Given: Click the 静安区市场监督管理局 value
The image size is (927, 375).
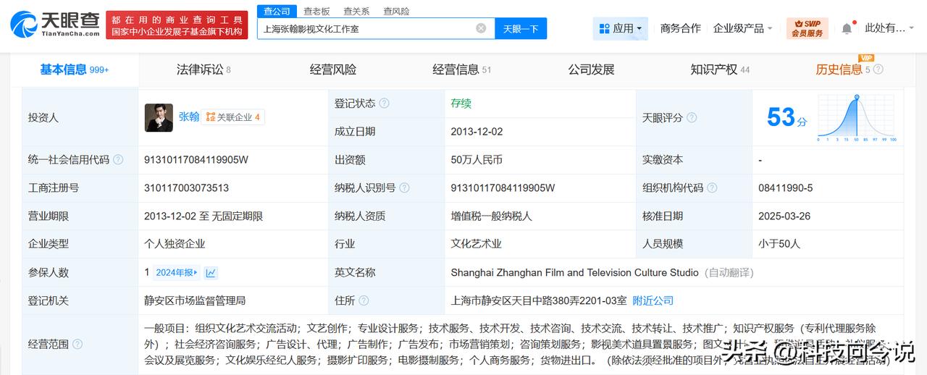Looking at the screenshot, I should 195,300.
